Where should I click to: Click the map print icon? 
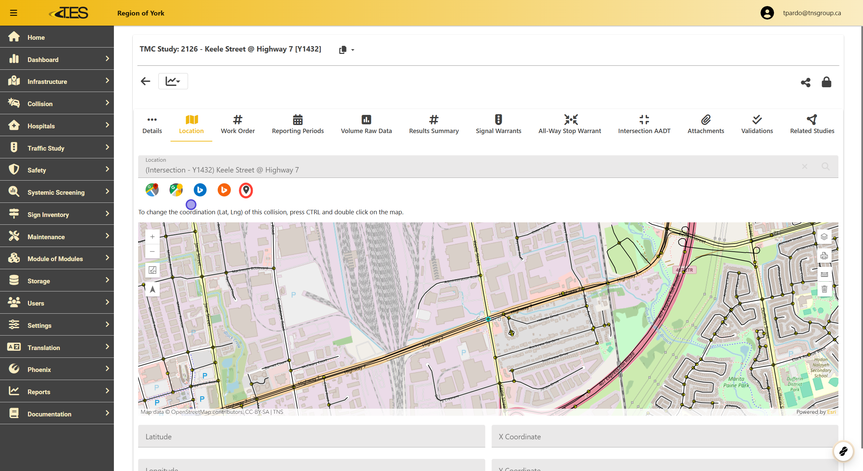click(824, 256)
